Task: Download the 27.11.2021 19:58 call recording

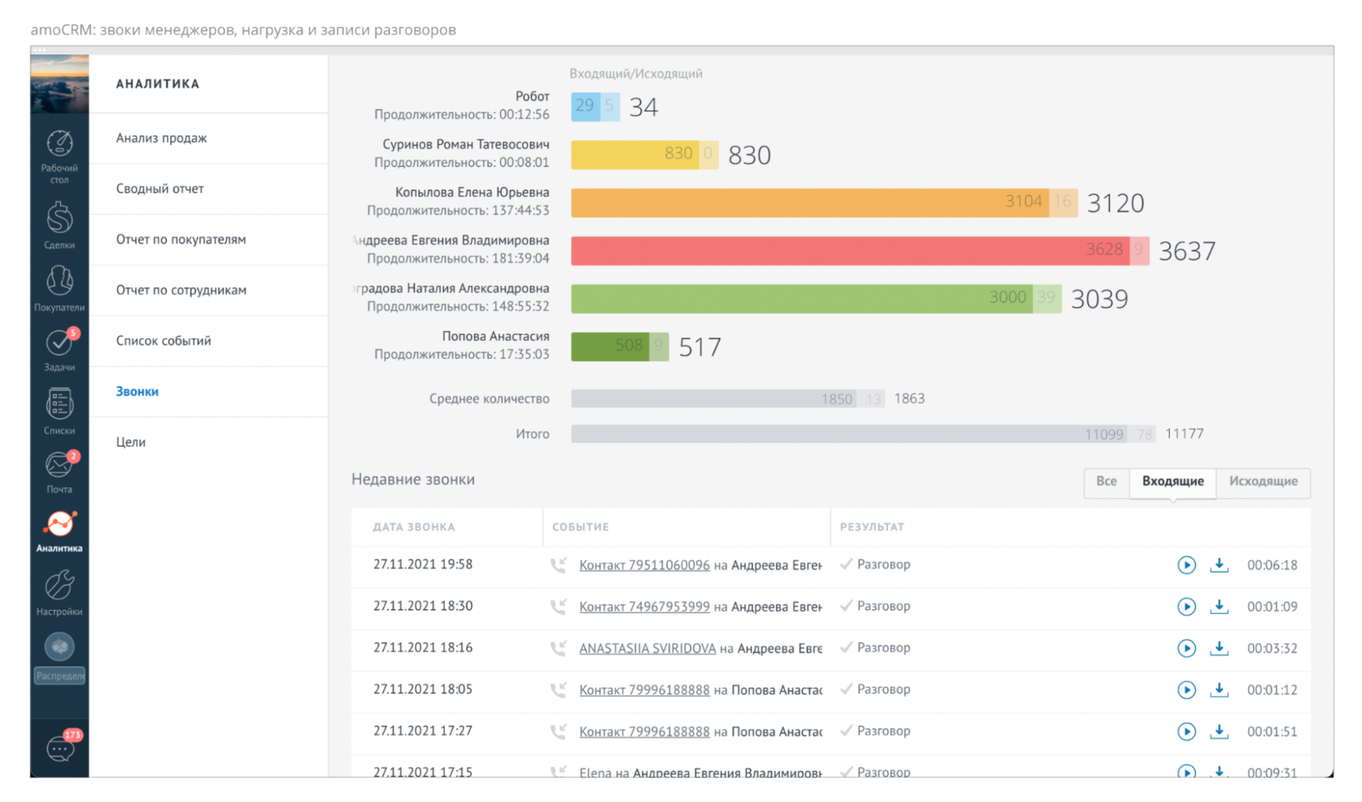Action: pyautogui.click(x=1219, y=565)
